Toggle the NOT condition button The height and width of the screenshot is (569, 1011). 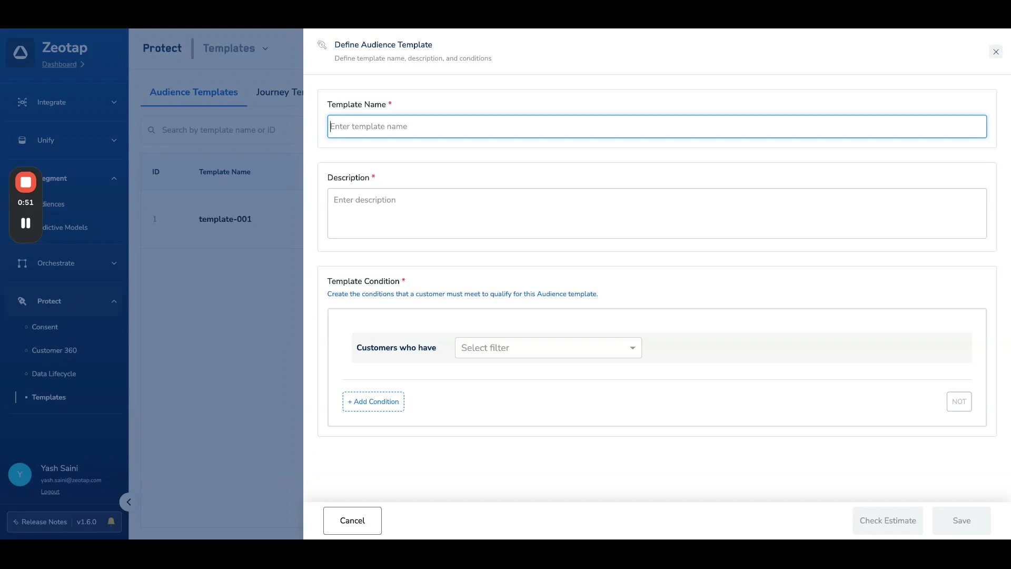958,401
